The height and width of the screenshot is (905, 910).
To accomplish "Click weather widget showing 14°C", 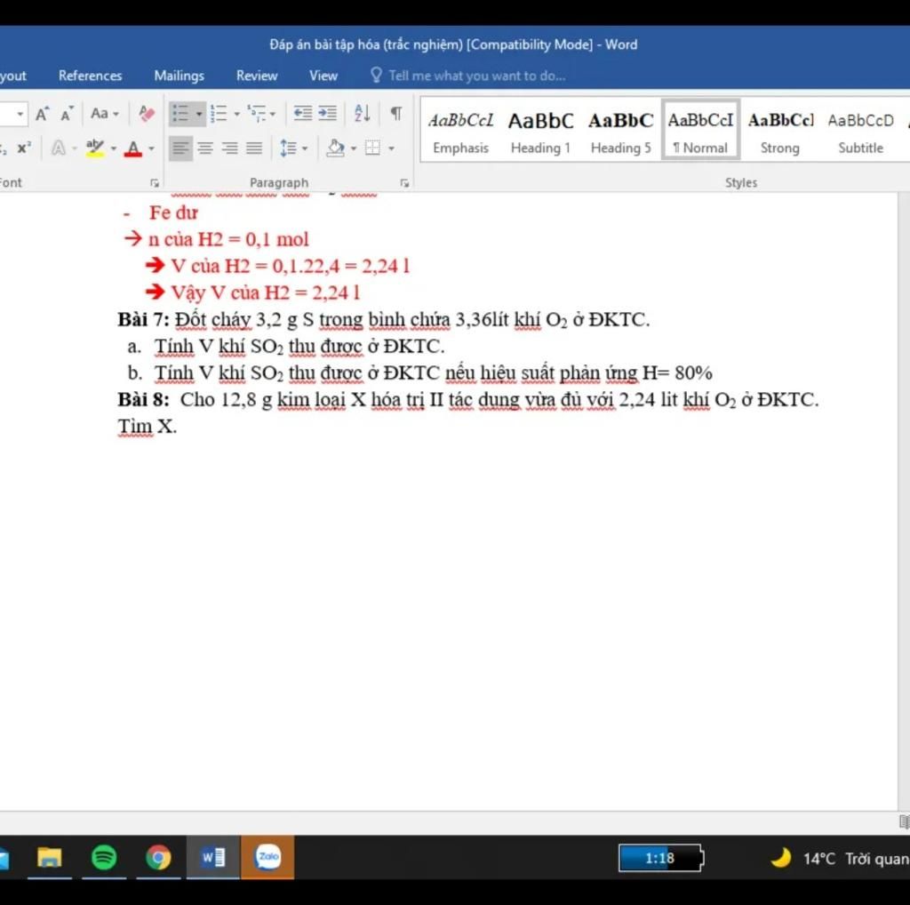I will coord(839,858).
